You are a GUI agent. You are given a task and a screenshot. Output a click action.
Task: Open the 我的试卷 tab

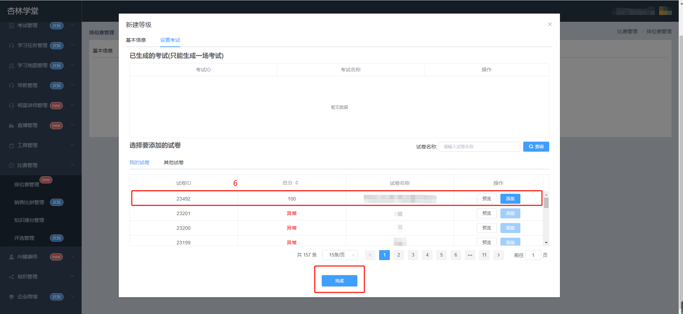pyautogui.click(x=139, y=163)
